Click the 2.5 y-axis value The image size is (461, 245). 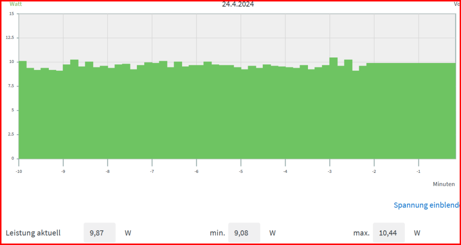[x=11, y=135]
